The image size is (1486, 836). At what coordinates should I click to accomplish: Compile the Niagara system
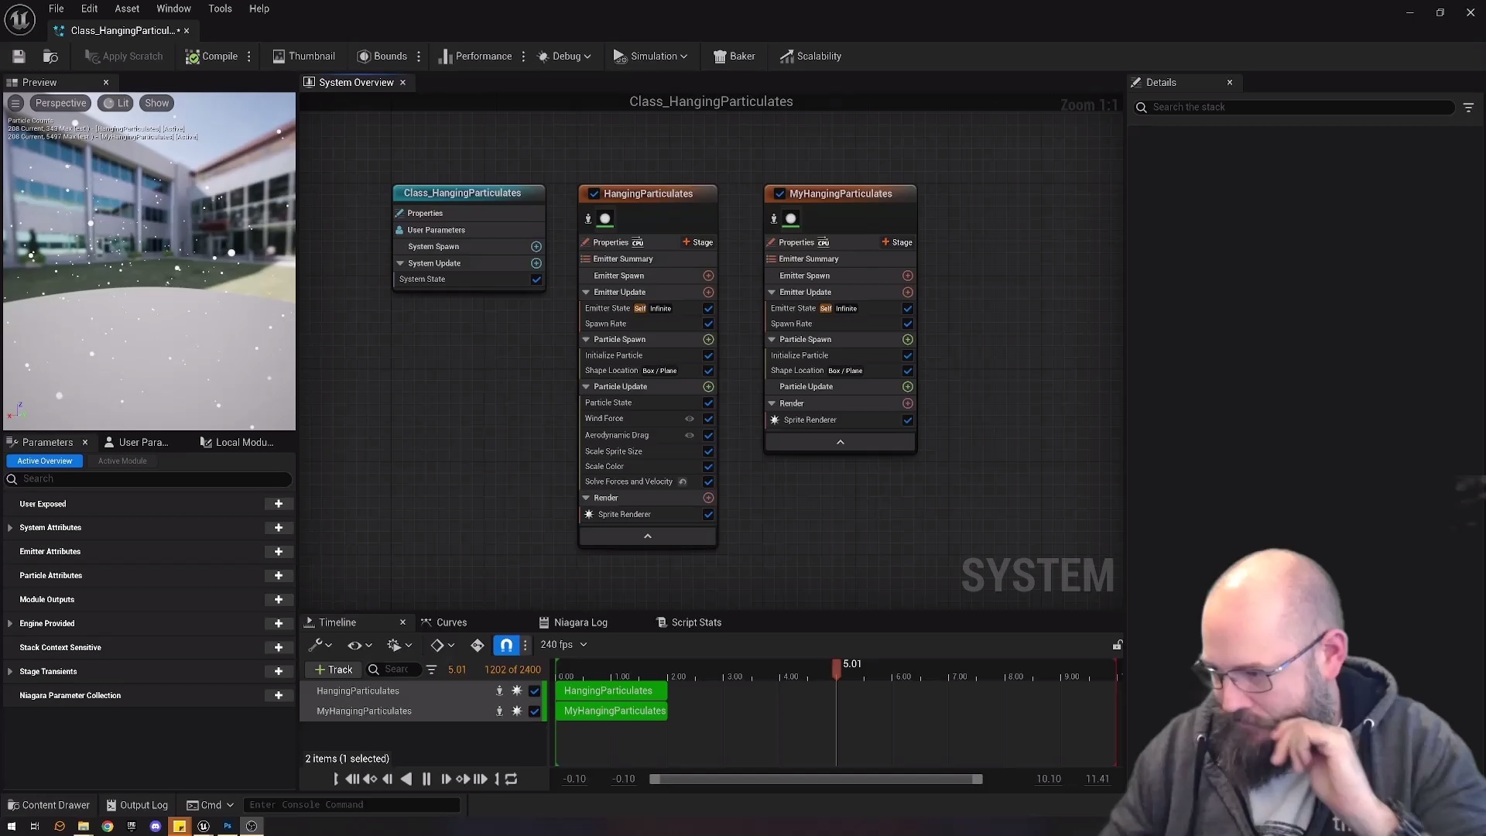[211, 56]
